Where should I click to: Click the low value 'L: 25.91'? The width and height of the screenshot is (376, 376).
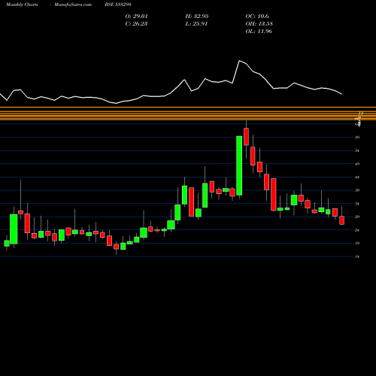pyautogui.click(x=196, y=24)
